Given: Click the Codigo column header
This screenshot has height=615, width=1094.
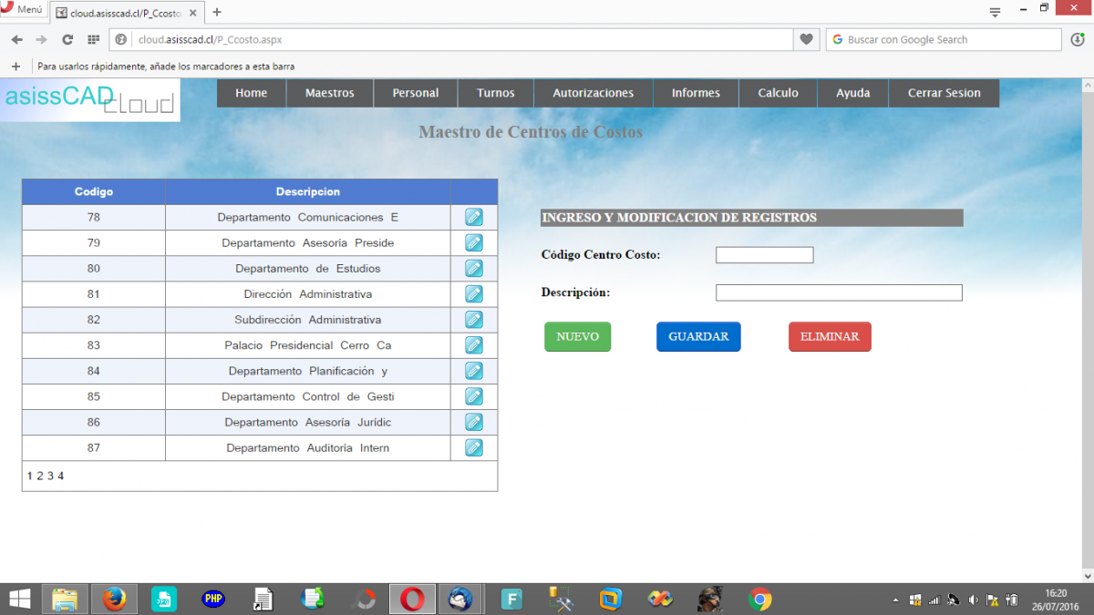Looking at the screenshot, I should tap(94, 191).
